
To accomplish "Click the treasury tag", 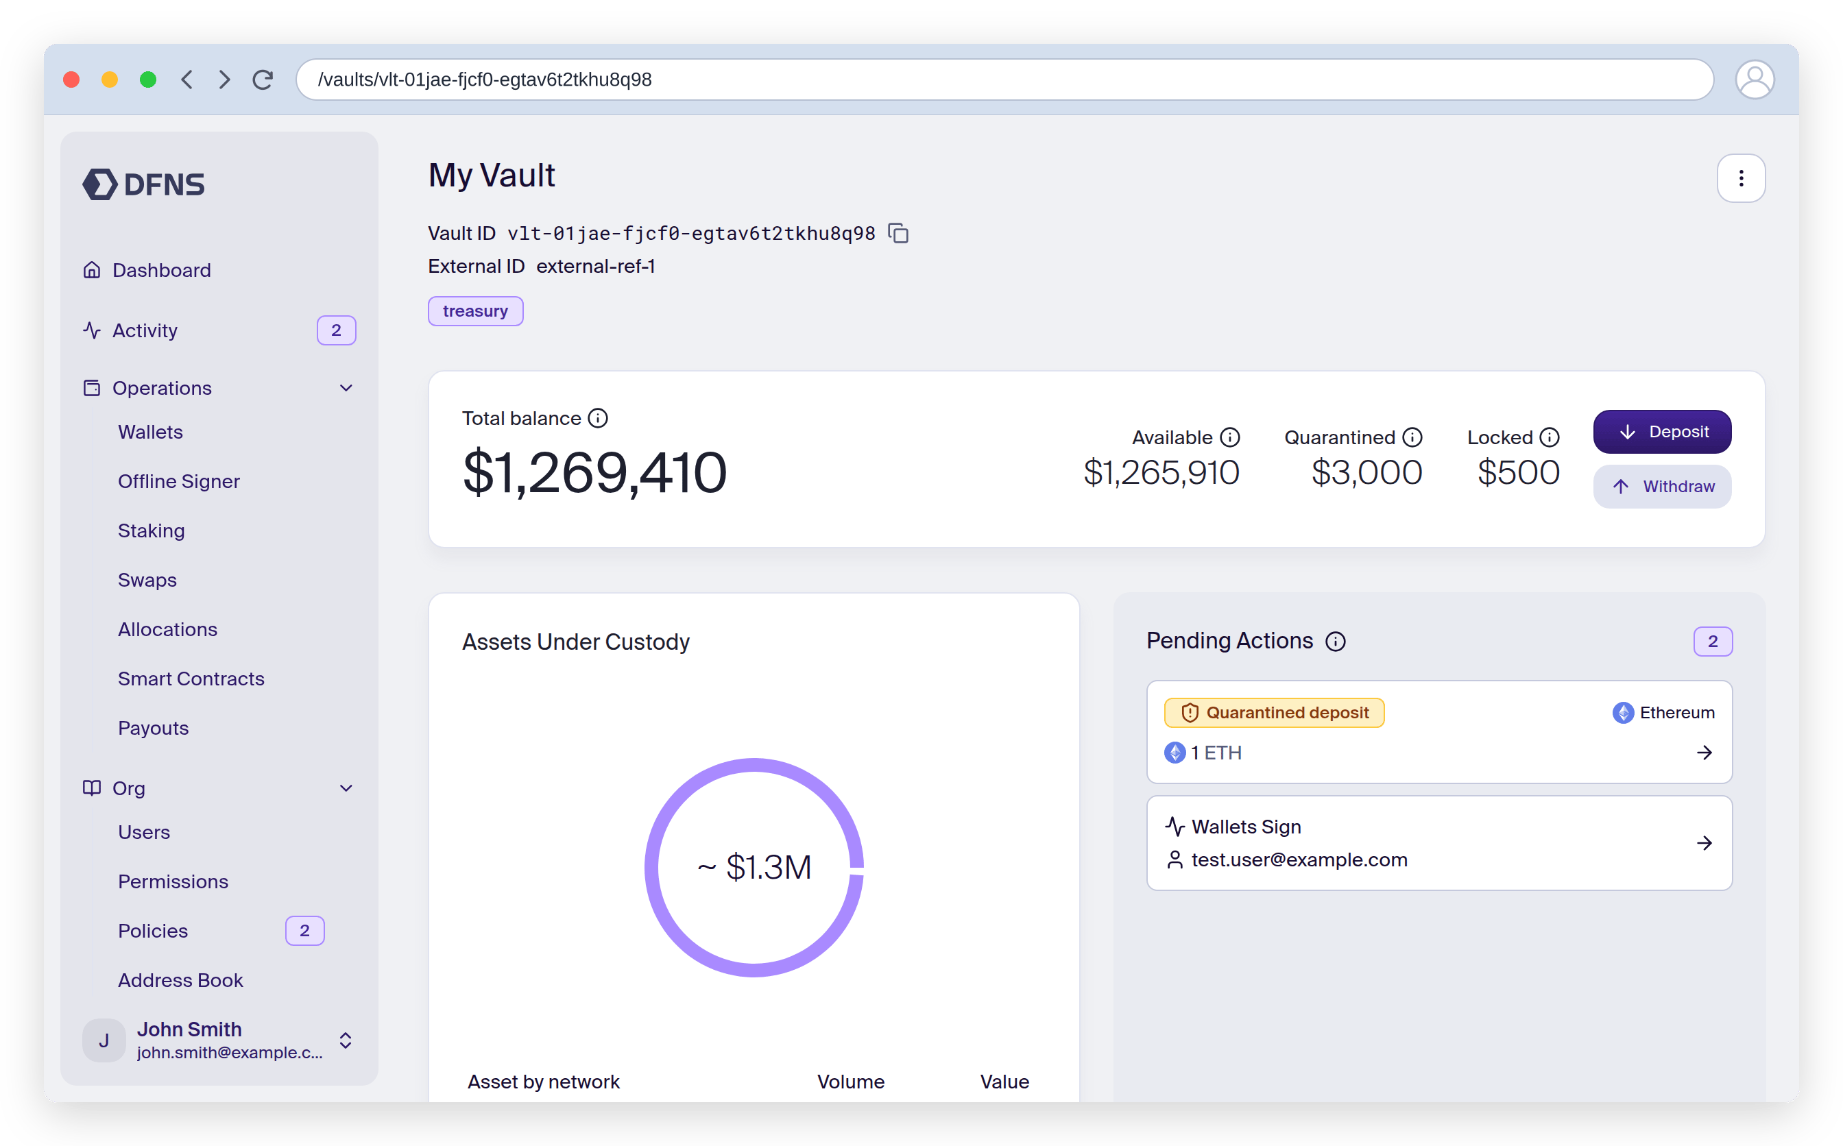I will 475,310.
